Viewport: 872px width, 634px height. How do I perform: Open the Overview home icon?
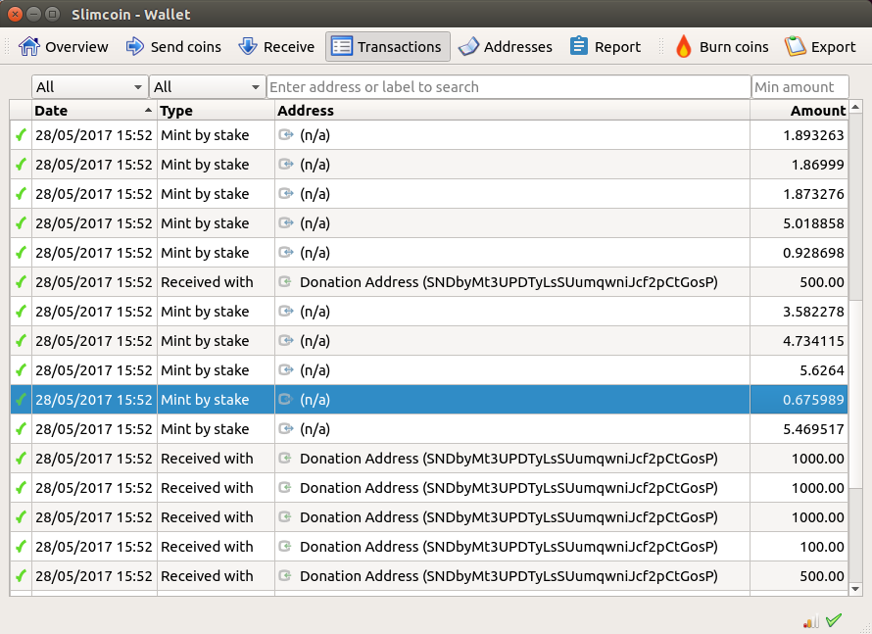pyautogui.click(x=29, y=46)
